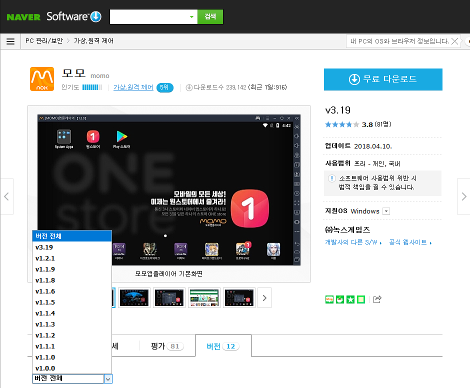Go to next software with right arrow
This screenshot has height=388, width=470.
pyautogui.click(x=463, y=196)
